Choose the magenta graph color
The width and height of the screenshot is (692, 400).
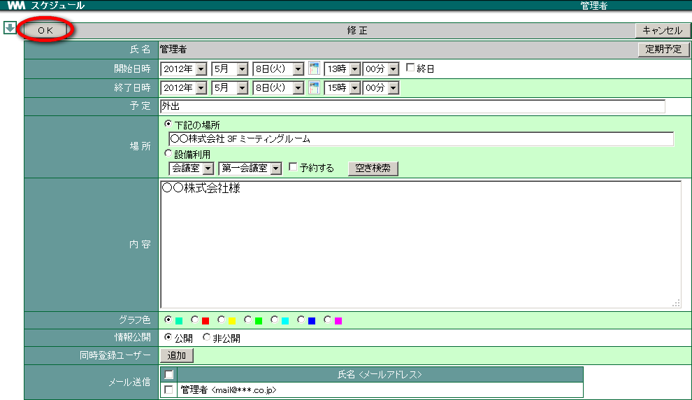327,319
